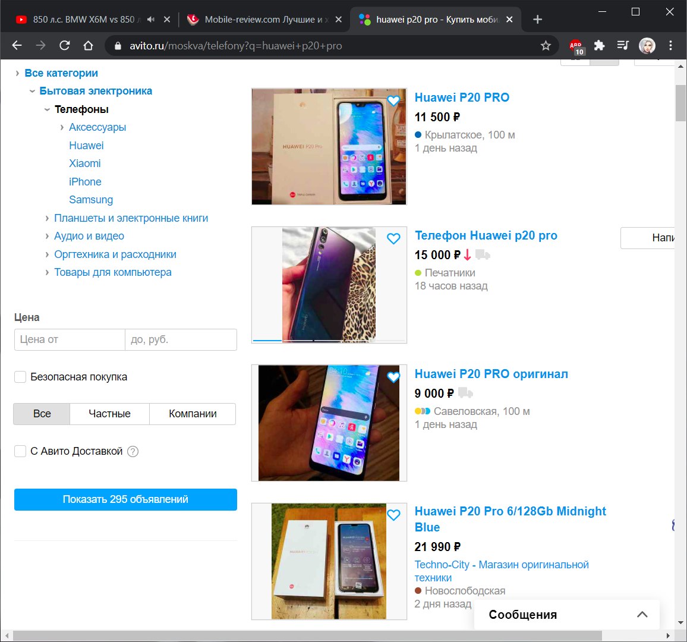This screenshot has width=687, height=642.
Task: Mute the BMW X6M tab audio
Action: [x=151, y=19]
